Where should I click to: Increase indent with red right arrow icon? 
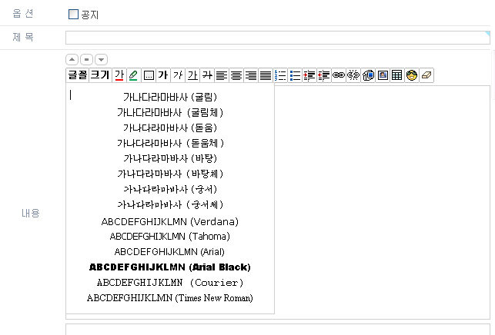[309, 75]
